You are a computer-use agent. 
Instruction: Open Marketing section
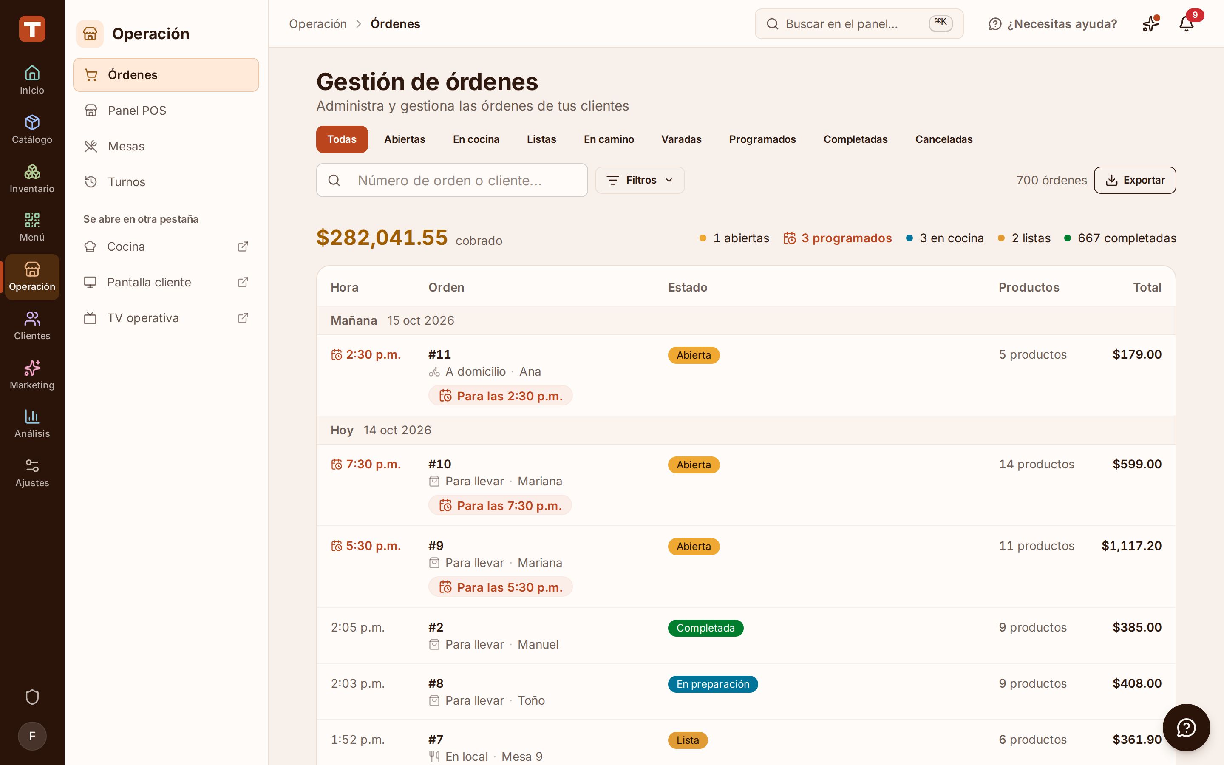click(32, 375)
